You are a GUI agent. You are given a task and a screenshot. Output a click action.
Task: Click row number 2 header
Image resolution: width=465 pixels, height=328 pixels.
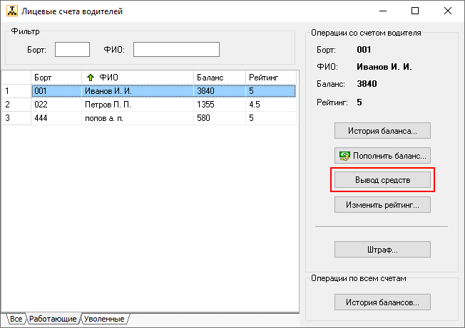click(16, 105)
